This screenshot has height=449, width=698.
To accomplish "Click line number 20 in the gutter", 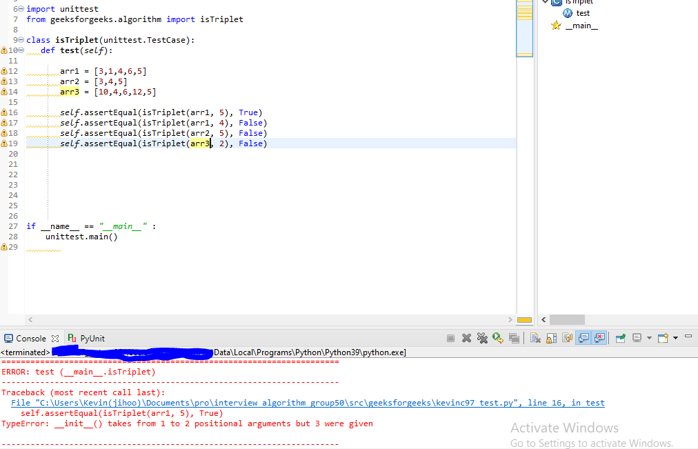I will pos(13,154).
